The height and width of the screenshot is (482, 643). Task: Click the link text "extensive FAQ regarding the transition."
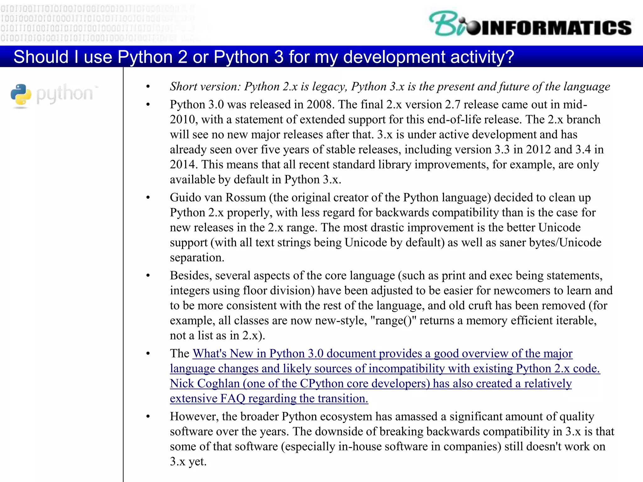coord(269,399)
